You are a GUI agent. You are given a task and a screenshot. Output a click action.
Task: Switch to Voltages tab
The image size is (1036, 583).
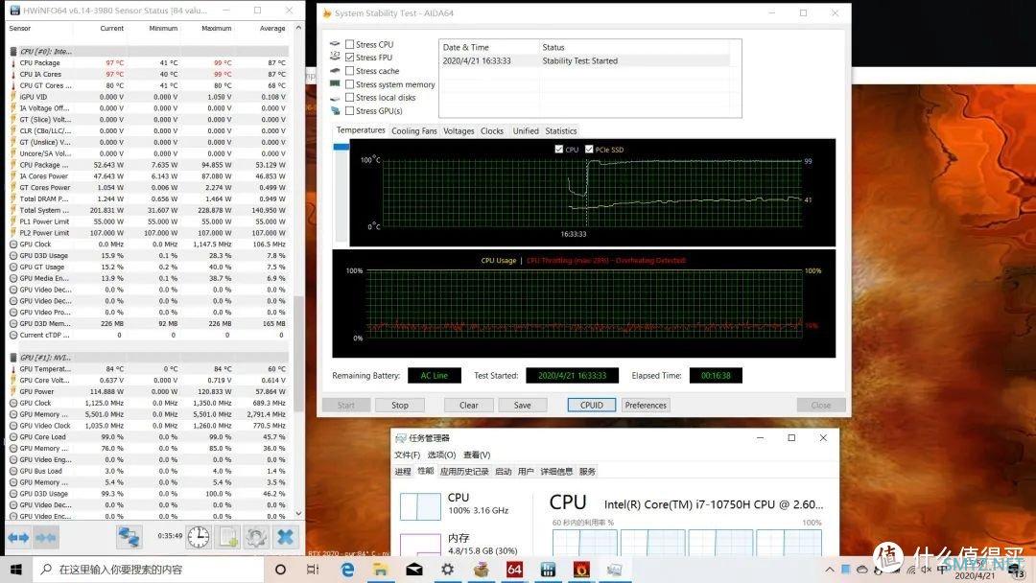coord(459,130)
